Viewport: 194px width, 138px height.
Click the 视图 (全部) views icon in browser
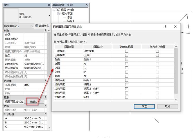pyautogui.click(x=58, y=10)
